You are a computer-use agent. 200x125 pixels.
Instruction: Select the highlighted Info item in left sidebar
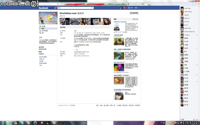tap(48, 28)
